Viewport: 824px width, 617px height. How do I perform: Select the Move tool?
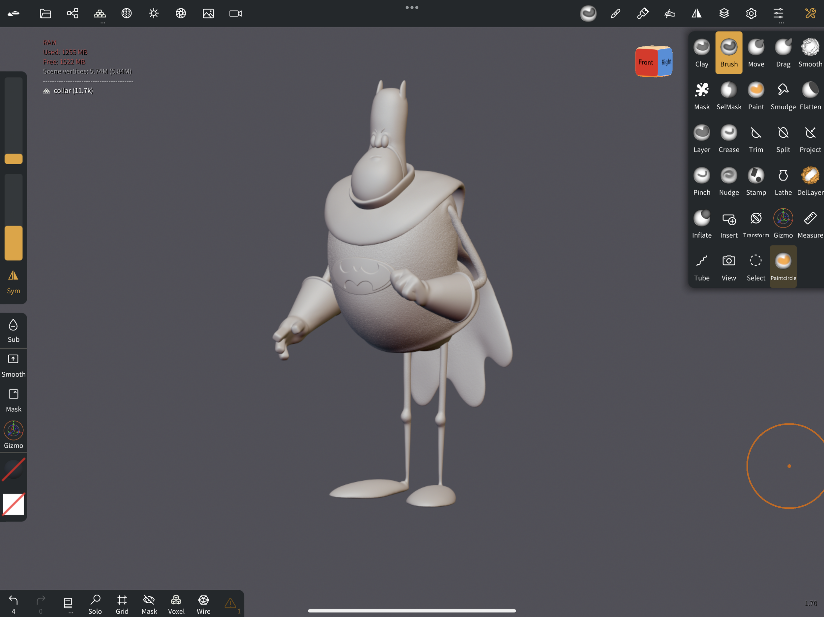[x=756, y=53]
